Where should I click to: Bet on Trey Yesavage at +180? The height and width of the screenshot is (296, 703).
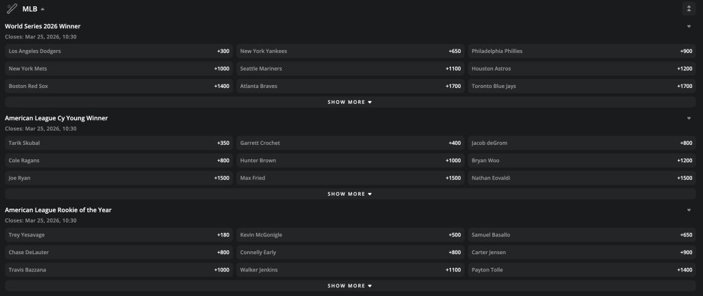[x=119, y=235]
